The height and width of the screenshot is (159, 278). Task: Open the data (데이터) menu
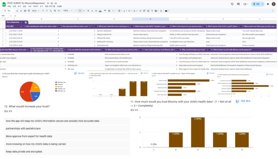coord(36,7)
